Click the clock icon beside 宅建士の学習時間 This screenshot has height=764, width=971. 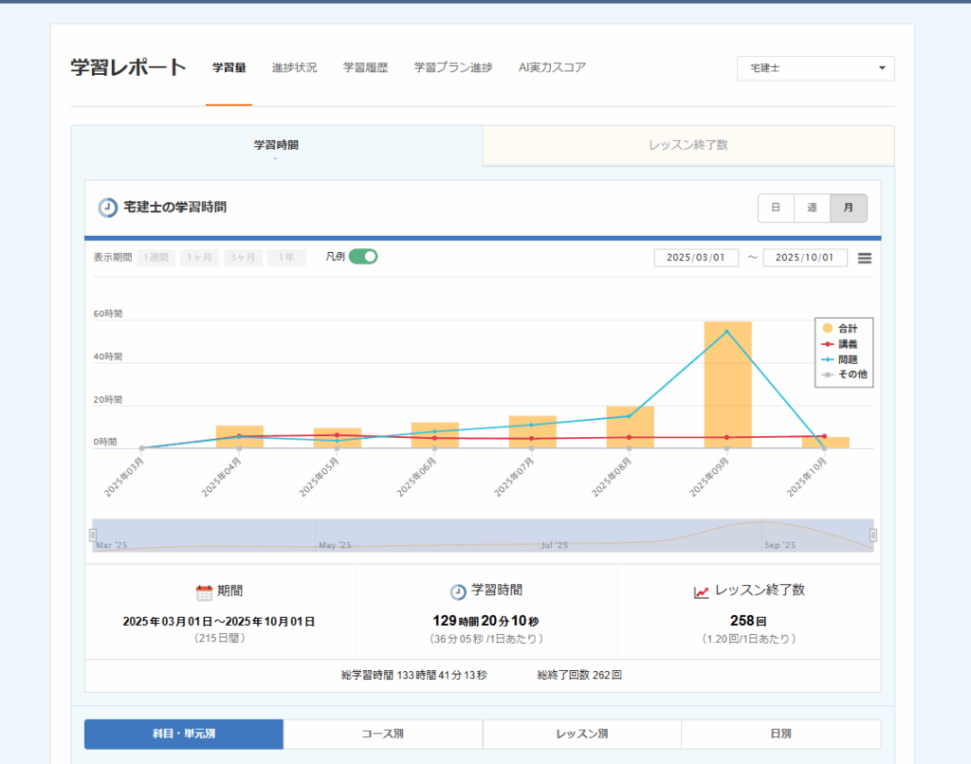coord(108,208)
